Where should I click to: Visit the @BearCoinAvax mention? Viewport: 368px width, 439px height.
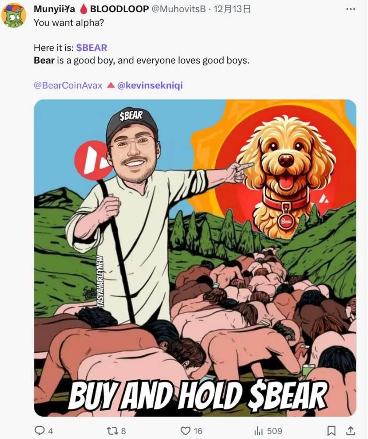(x=68, y=85)
